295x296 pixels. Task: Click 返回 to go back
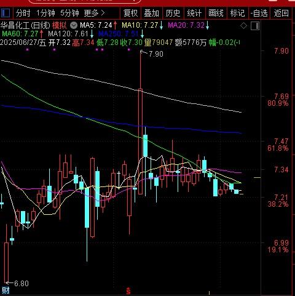pos(281,13)
